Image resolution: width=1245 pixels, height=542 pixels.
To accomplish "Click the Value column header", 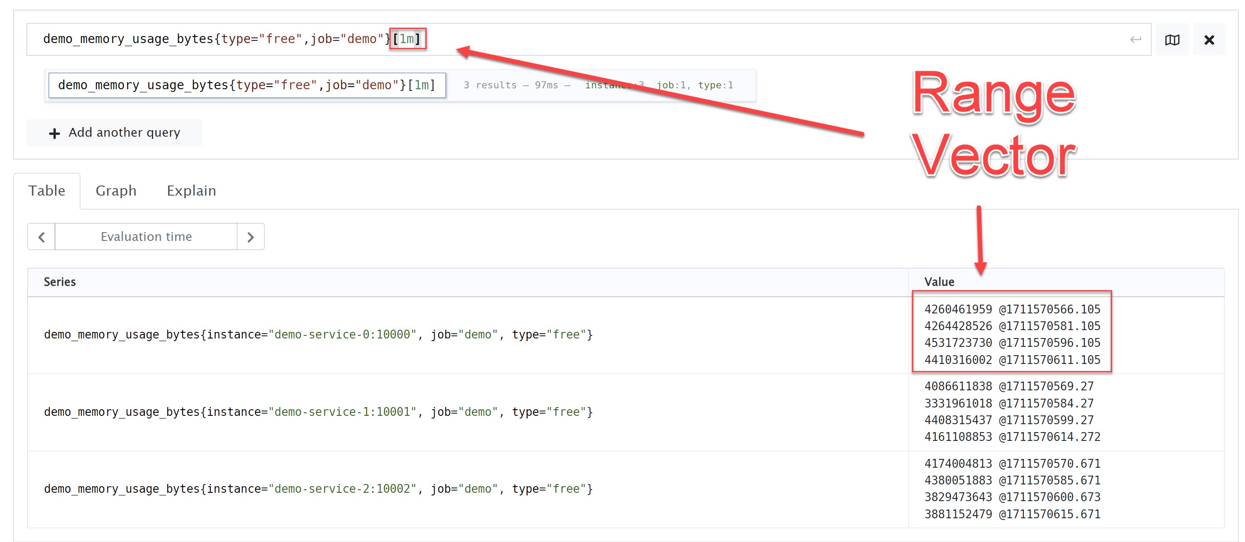I will pyautogui.click(x=938, y=282).
